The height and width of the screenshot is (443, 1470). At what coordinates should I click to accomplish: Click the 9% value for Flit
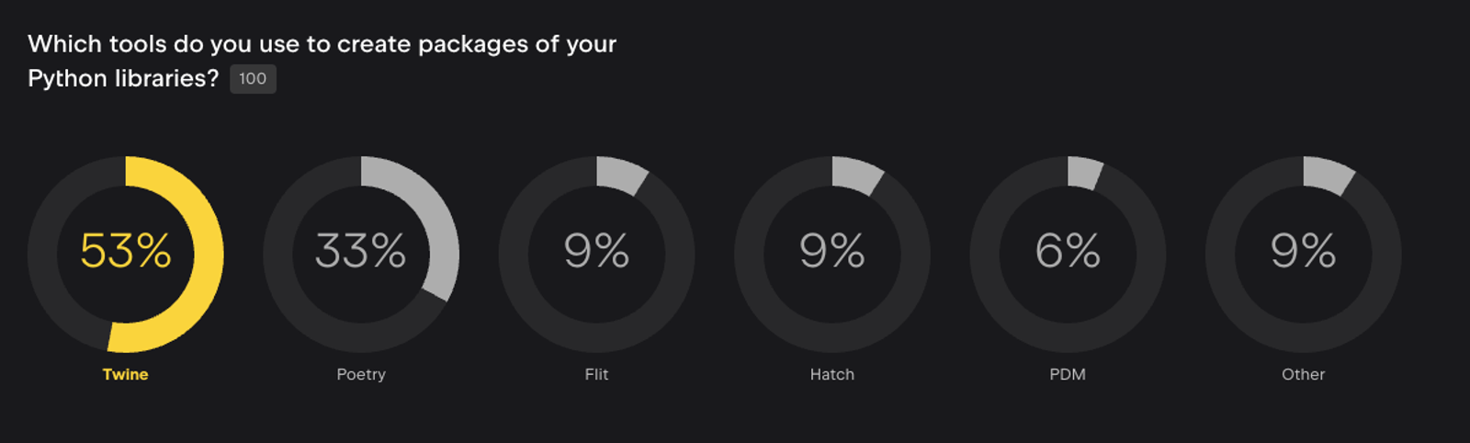point(597,251)
